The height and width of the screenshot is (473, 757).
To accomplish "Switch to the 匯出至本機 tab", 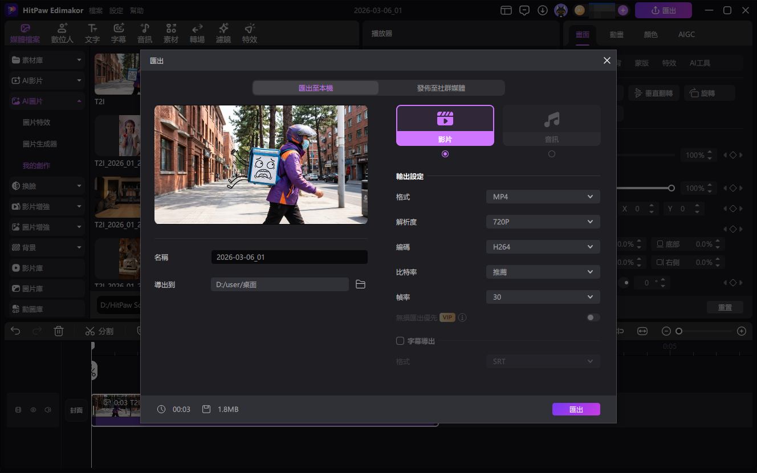I will pyautogui.click(x=315, y=88).
